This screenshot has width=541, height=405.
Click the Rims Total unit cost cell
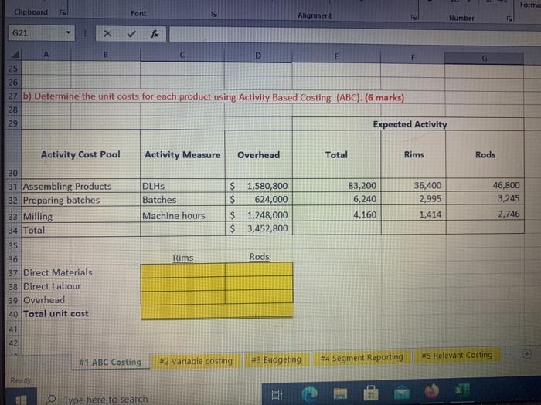point(183,312)
